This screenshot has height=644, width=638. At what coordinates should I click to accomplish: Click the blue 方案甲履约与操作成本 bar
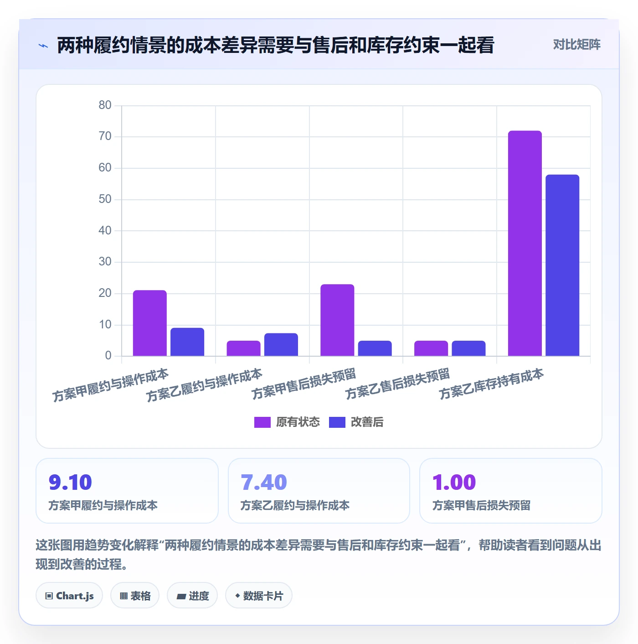pos(187,342)
